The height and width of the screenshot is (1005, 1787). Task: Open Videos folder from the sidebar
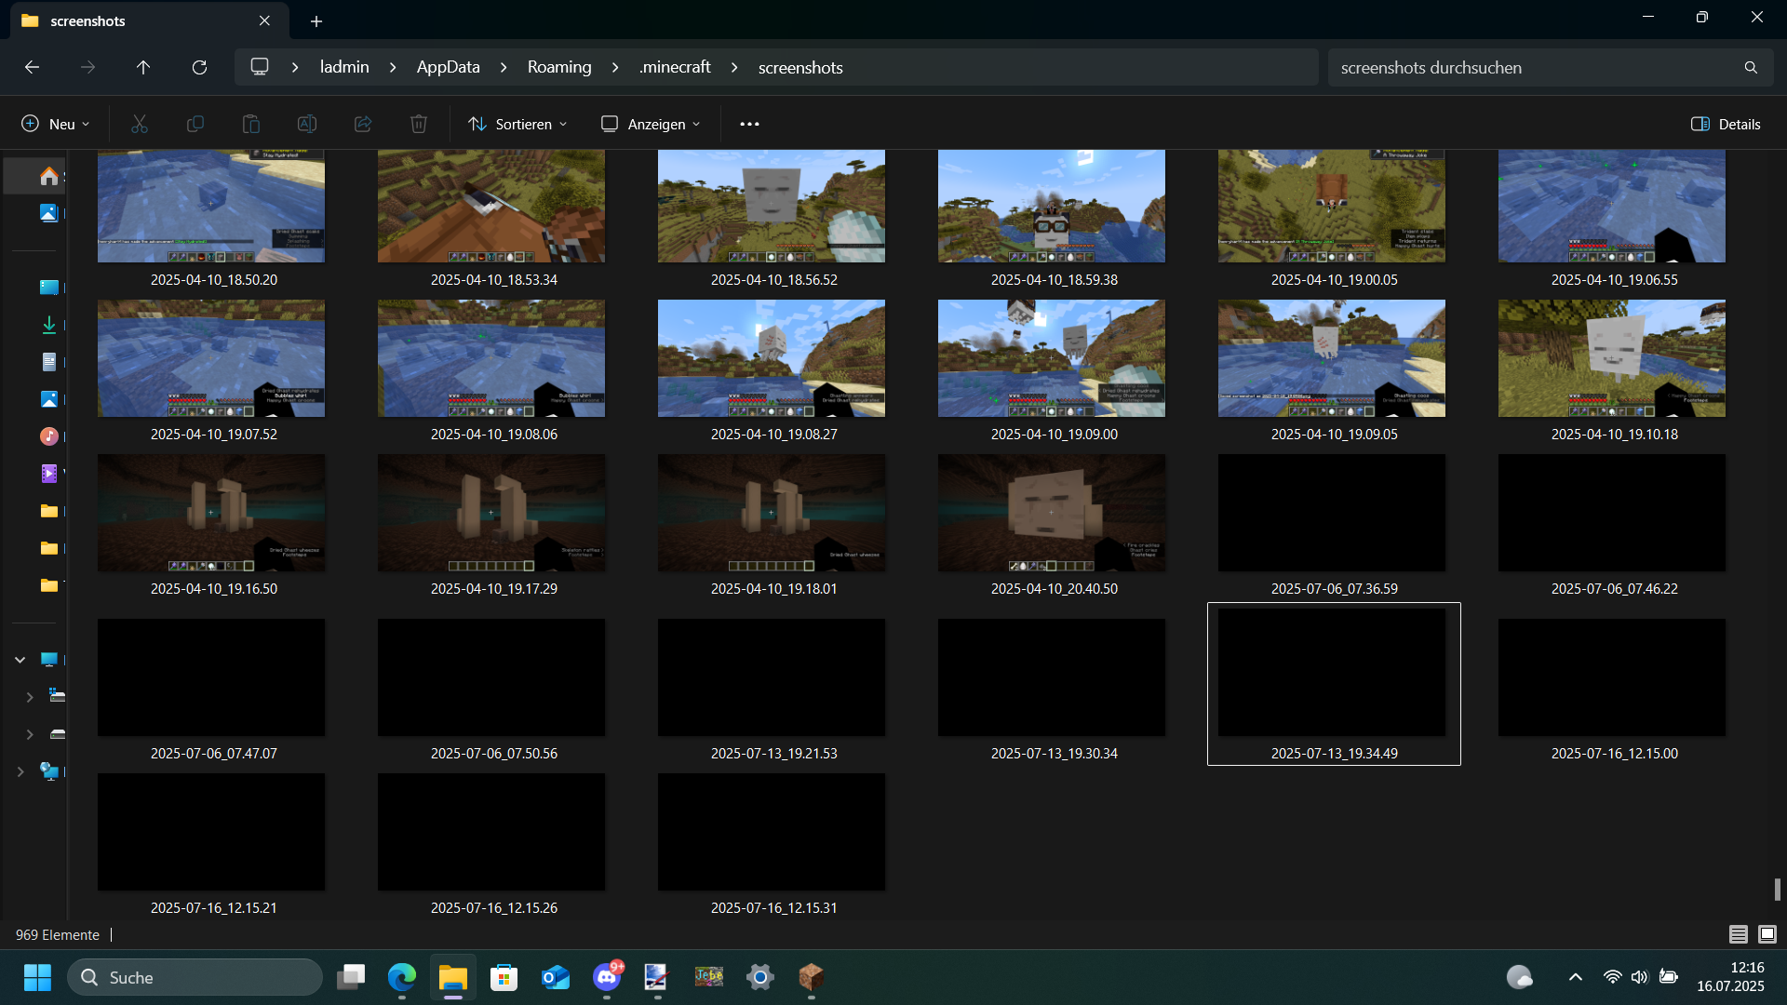(x=49, y=474)
